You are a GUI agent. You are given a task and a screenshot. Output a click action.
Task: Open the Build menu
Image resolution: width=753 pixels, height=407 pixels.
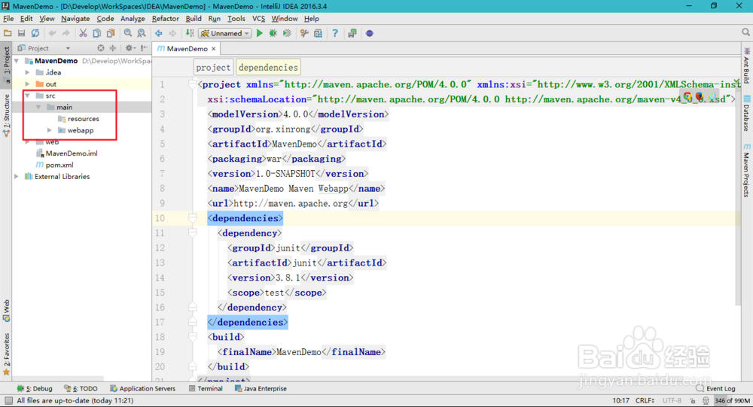pos(194,19)
